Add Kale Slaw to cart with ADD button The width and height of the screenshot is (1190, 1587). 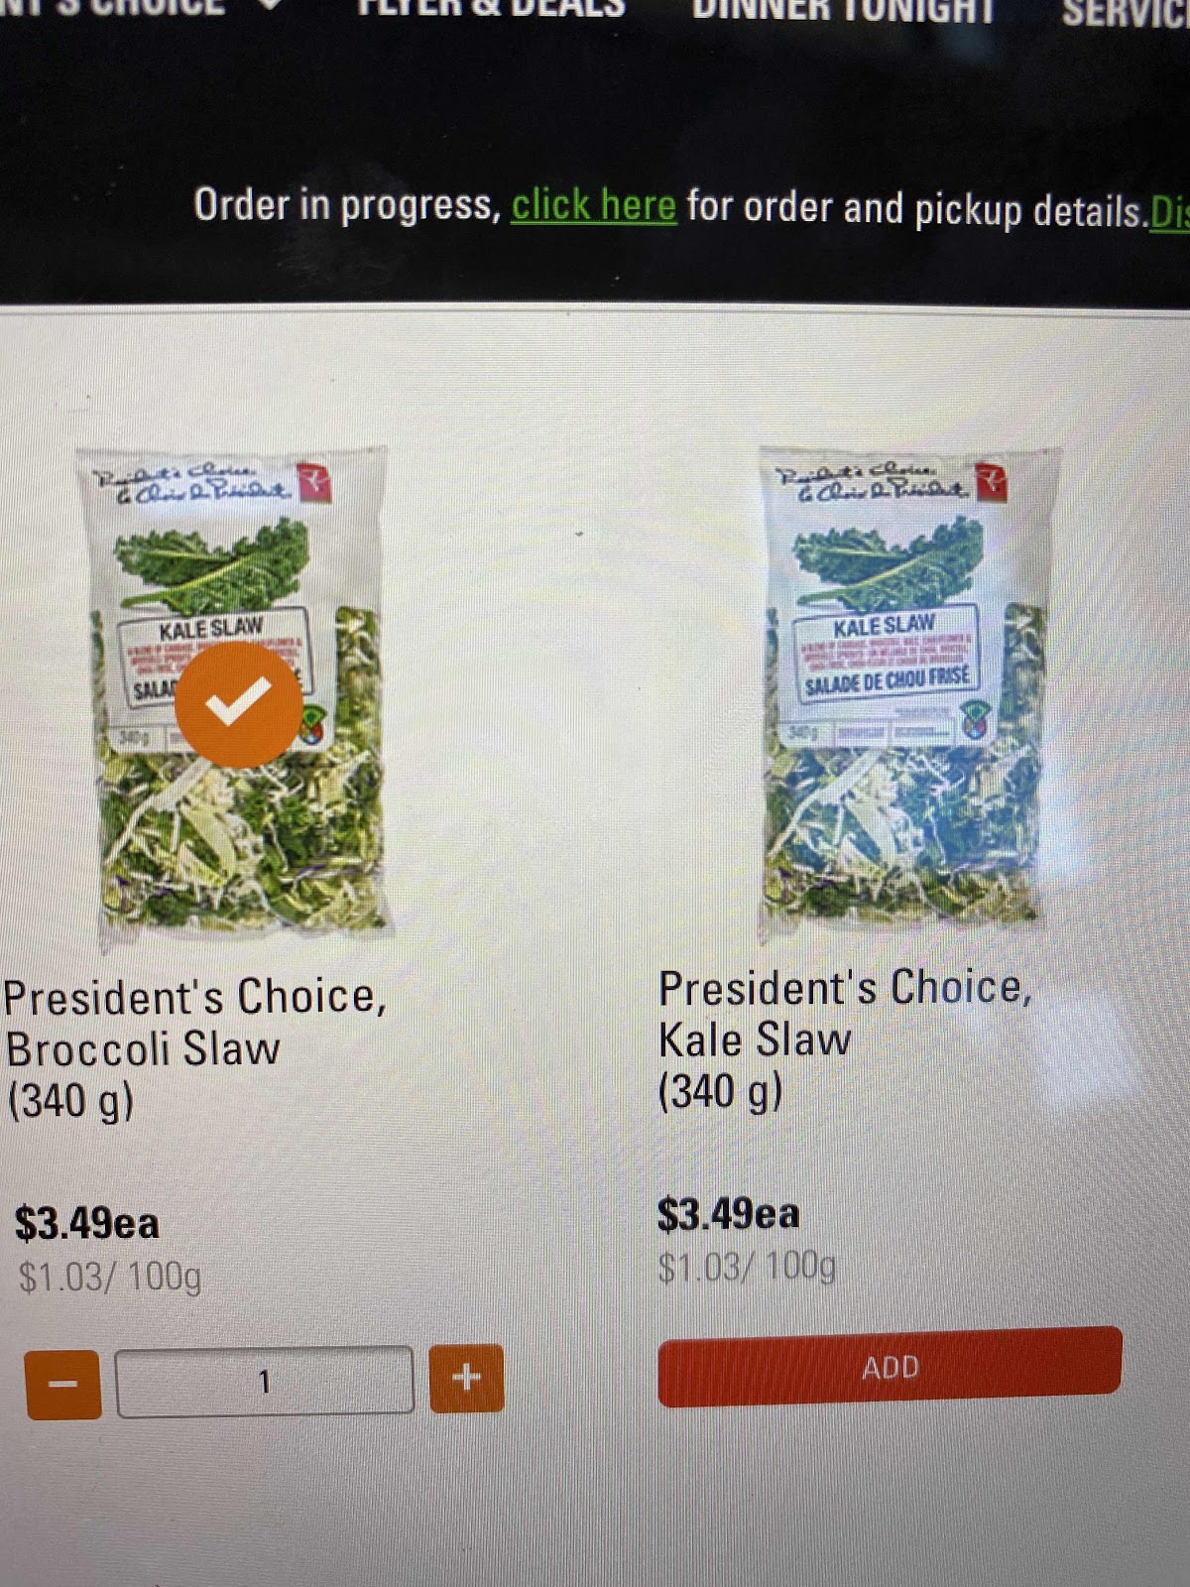pyautogui.click(x=890, y=1366)
